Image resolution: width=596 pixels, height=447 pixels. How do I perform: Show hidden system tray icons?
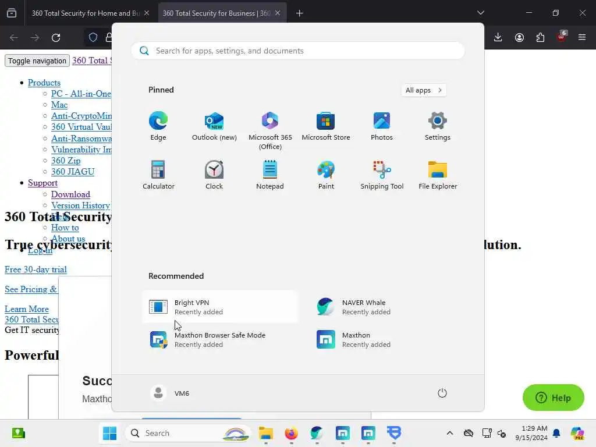(450, 433)
